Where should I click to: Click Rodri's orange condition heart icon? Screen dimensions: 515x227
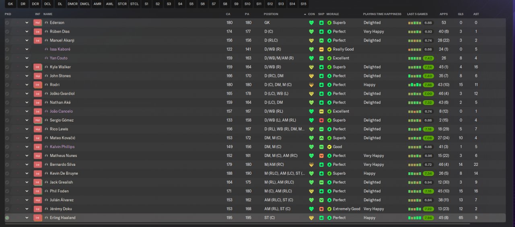pyautogui.click(x=311, y=85)
